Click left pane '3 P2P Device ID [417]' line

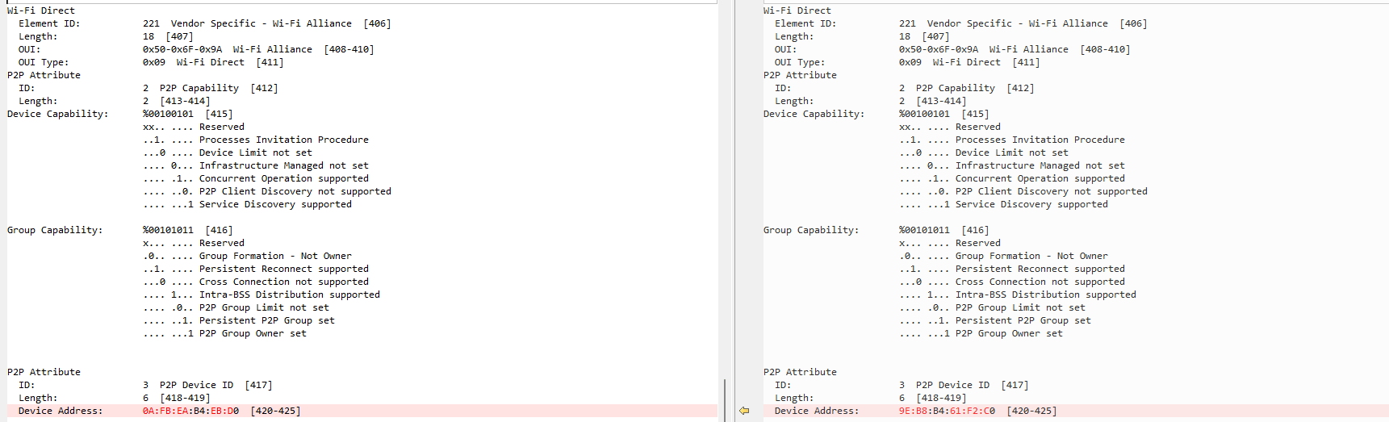point(207,385)
